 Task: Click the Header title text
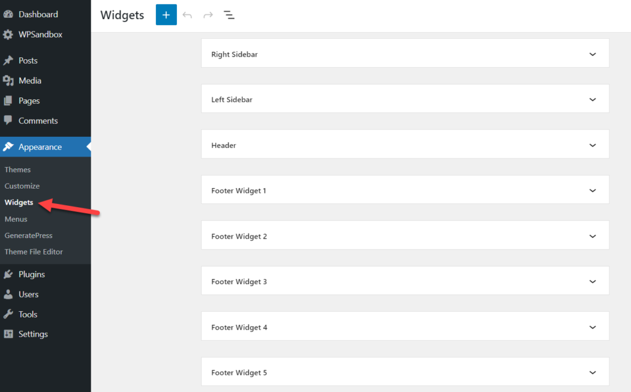pos(224,145)
